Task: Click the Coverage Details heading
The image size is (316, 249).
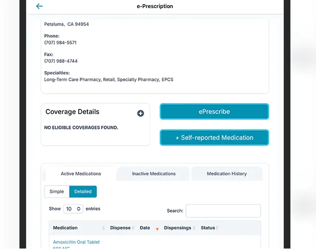Action: tap(72, 112)
